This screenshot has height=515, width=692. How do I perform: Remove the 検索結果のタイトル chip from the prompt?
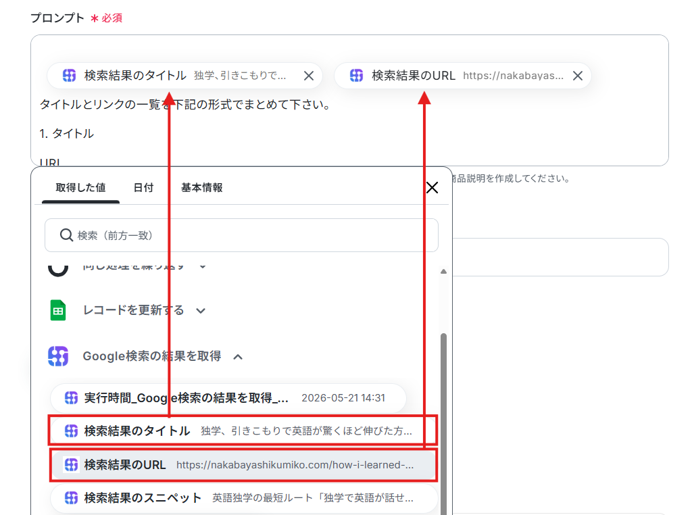point(308,76)
